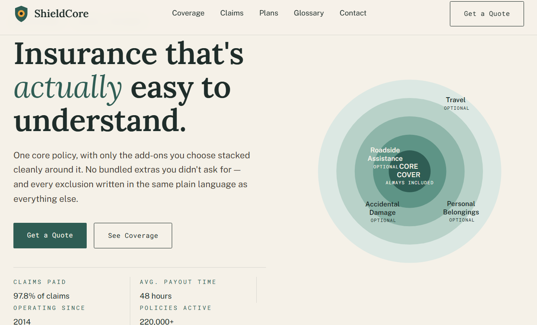
Task: Click the header Get a Quote button
Action: (x=487, y=14)
